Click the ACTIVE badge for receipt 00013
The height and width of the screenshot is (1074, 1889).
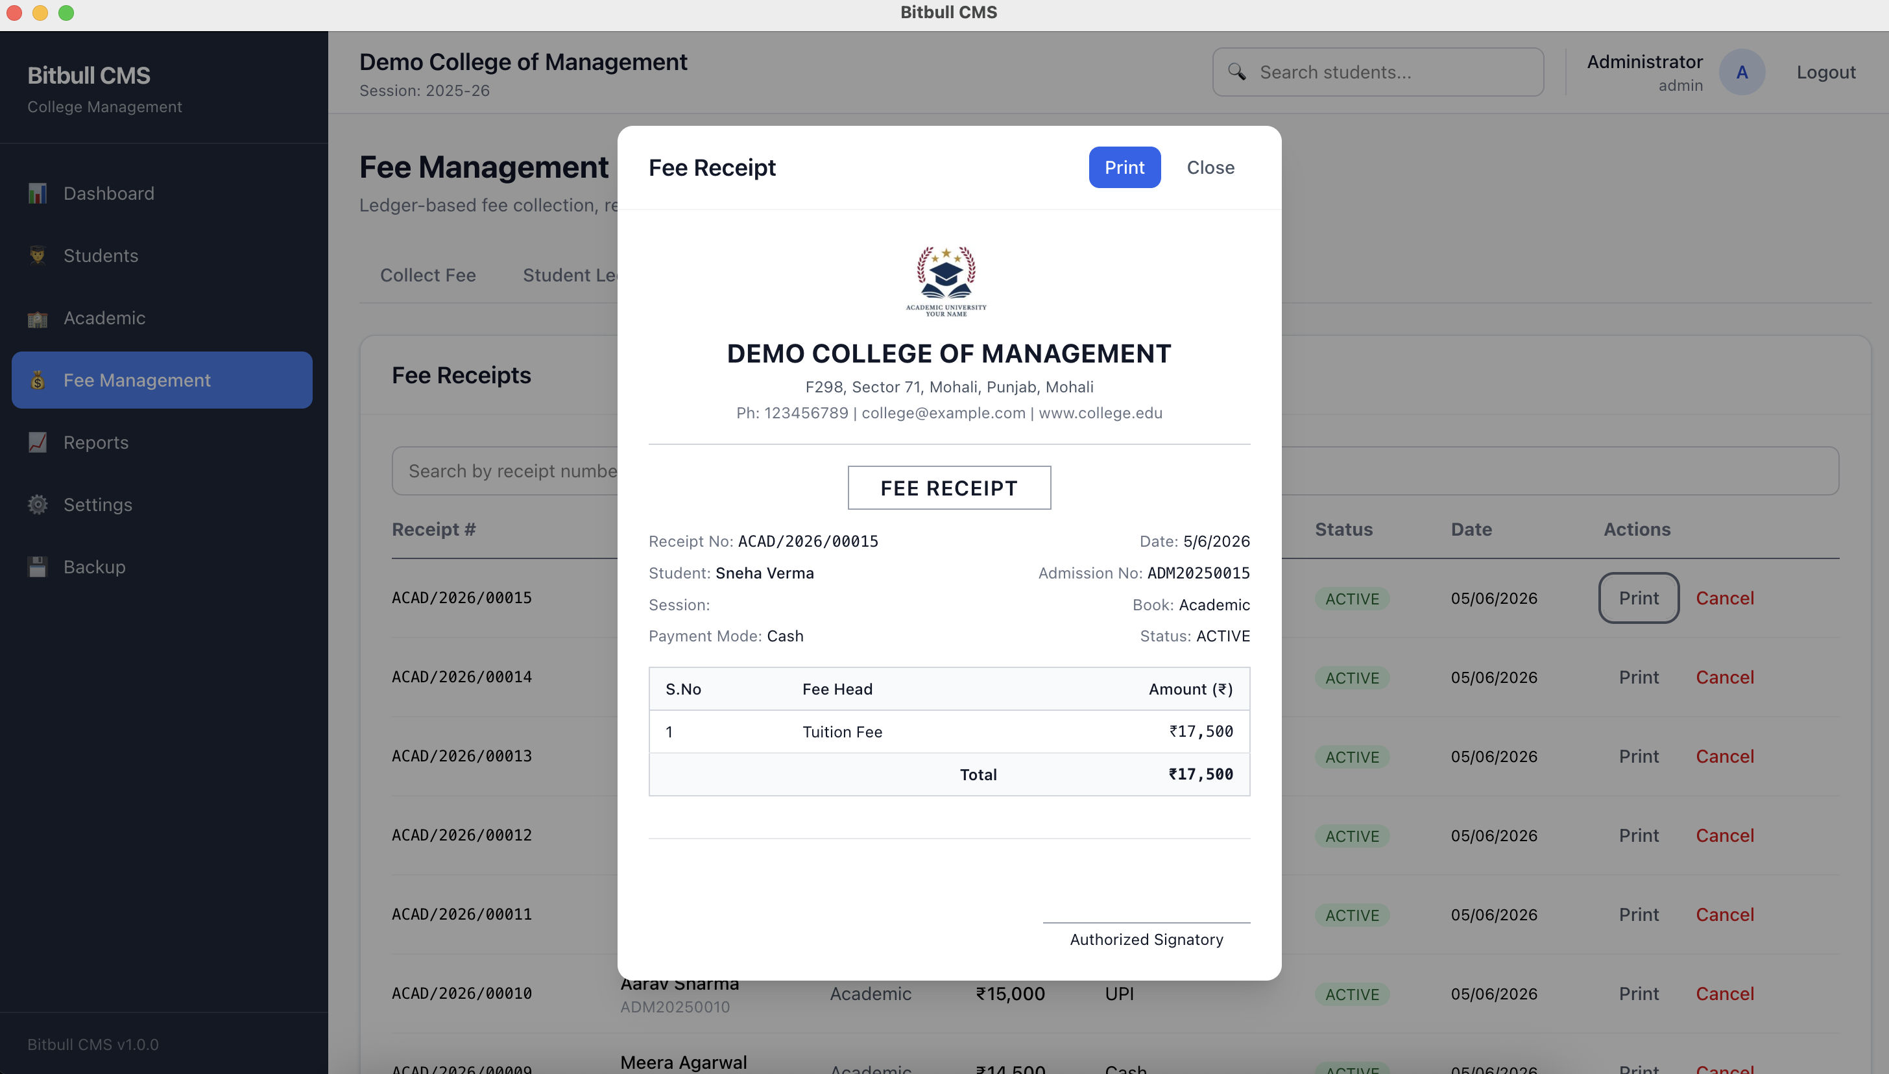tap(1351, 757)
